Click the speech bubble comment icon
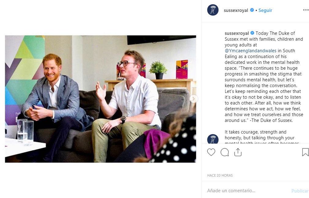 [x=225, y=152]
